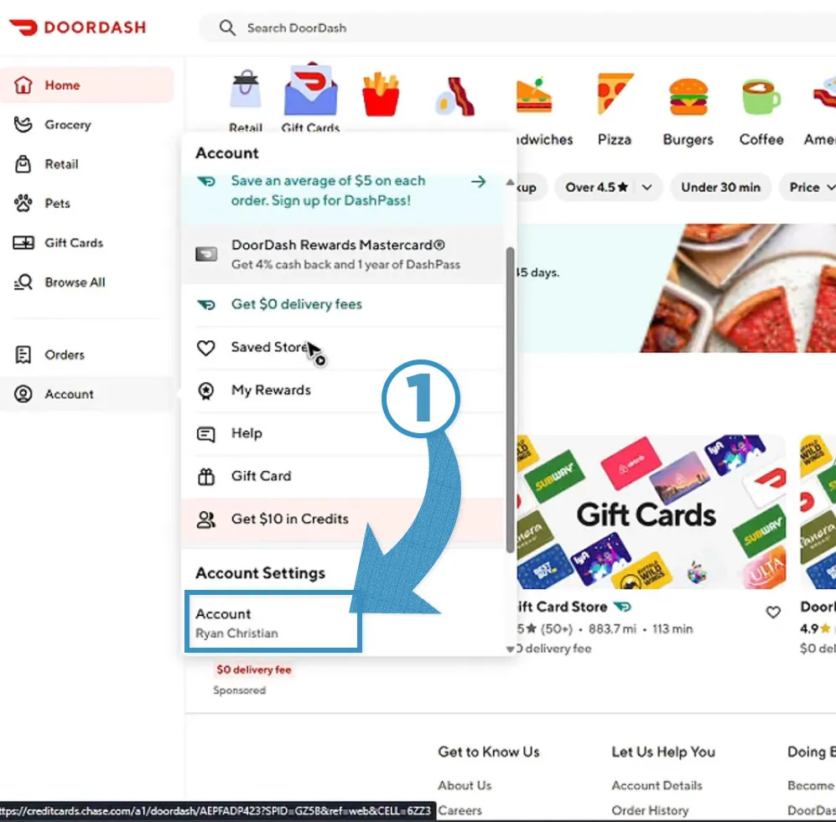Click Order History footer link
The height and width of the screenshot is (822, 836).
(x=650, y=810)
